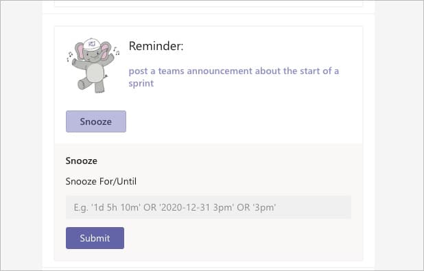The width and height of the screenshot is (424, 271).
Task: Click the elephant's smiling face
Action: (x=93, y=56)
